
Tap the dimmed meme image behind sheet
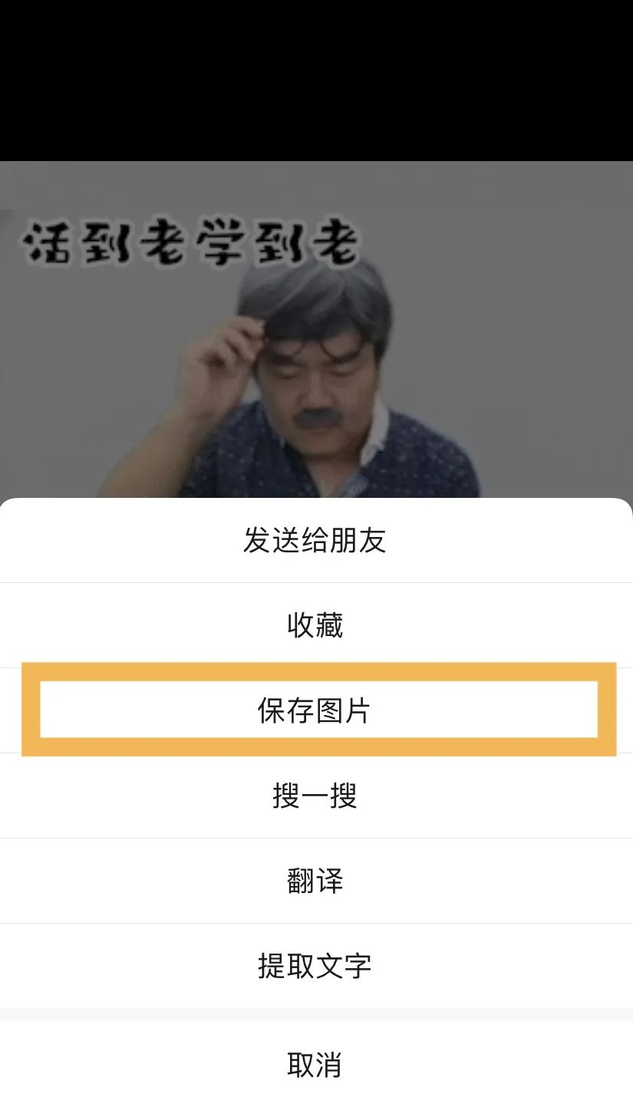point(316,330)
